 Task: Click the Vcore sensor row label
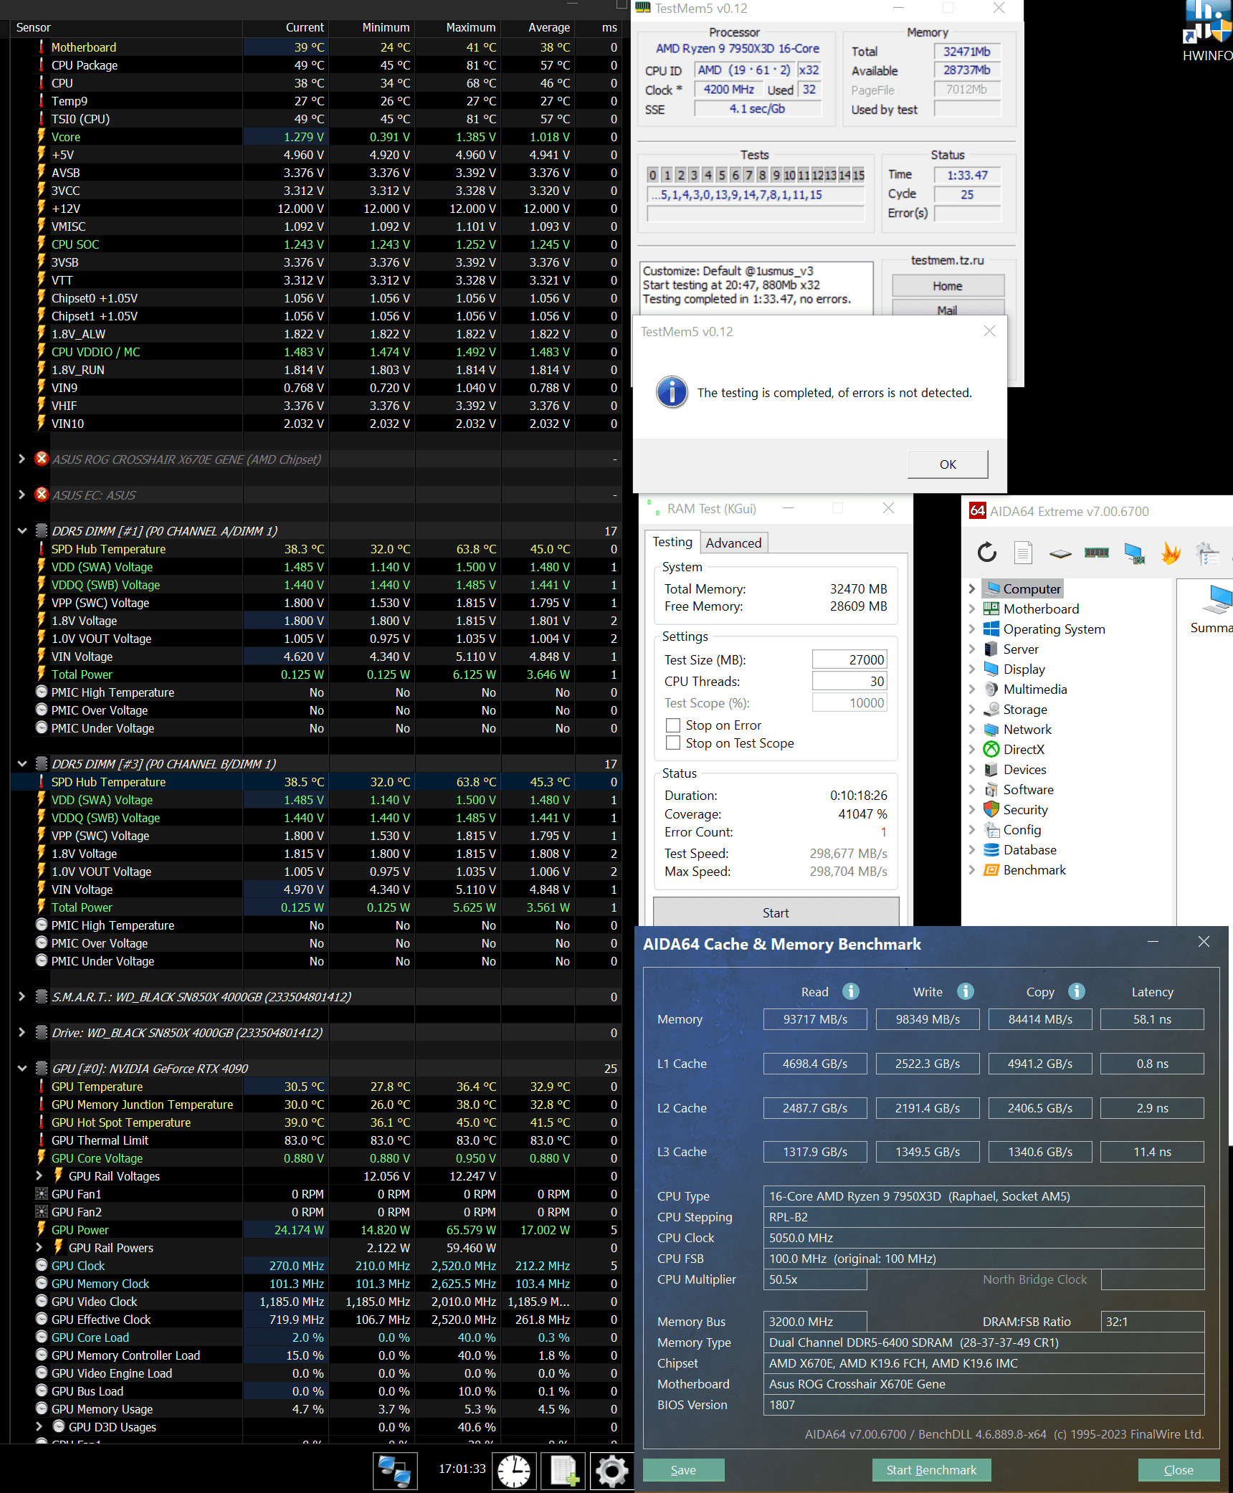(66, 137)
